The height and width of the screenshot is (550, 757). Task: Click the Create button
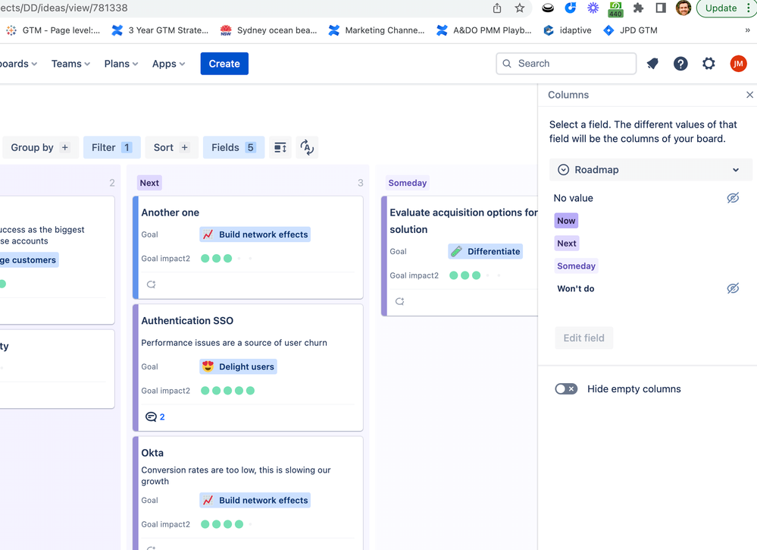224,64
